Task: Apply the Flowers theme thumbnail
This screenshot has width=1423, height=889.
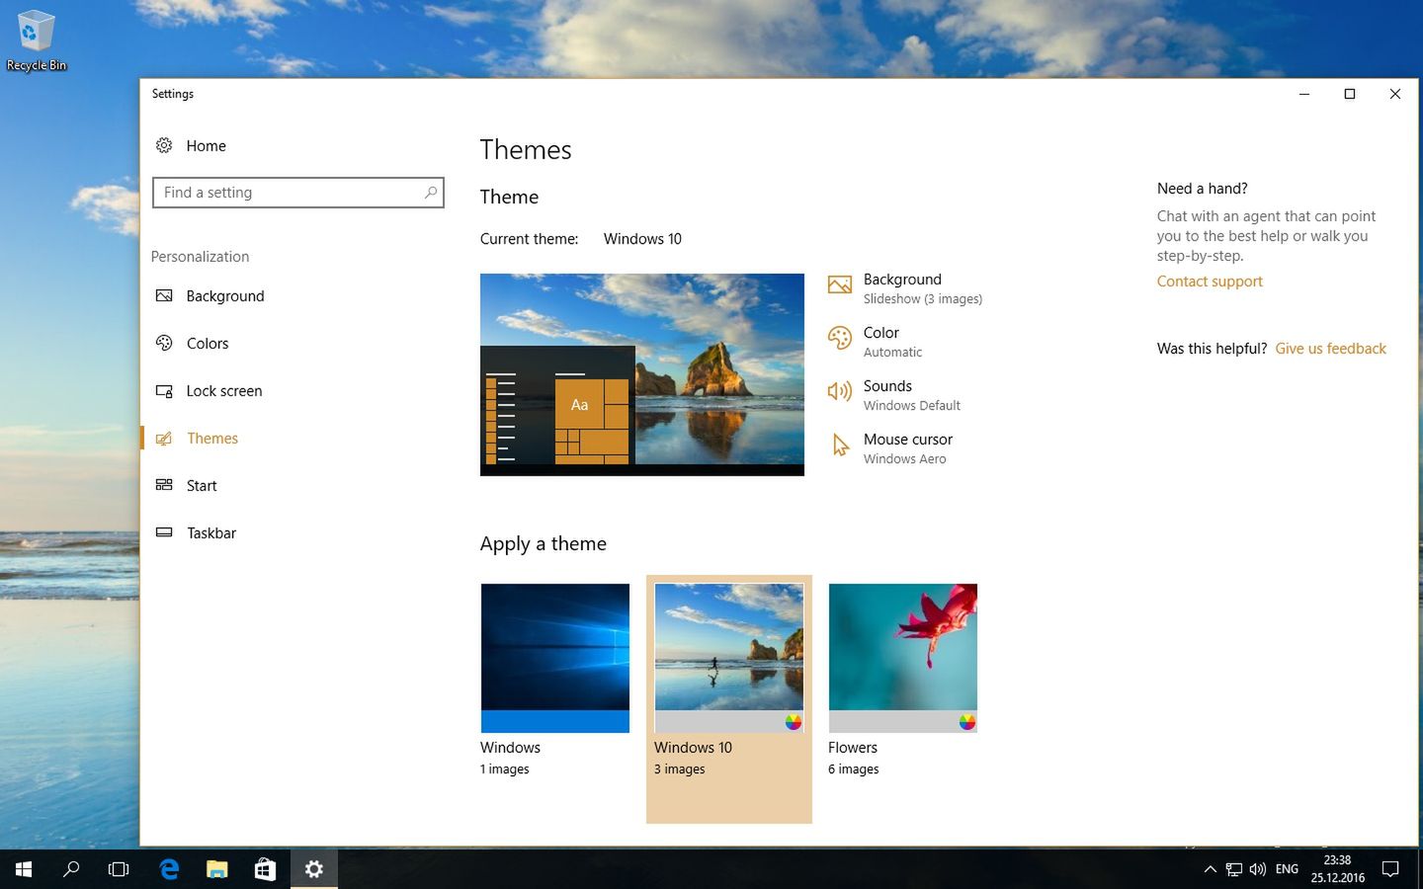Action: [x=902, y=658]
